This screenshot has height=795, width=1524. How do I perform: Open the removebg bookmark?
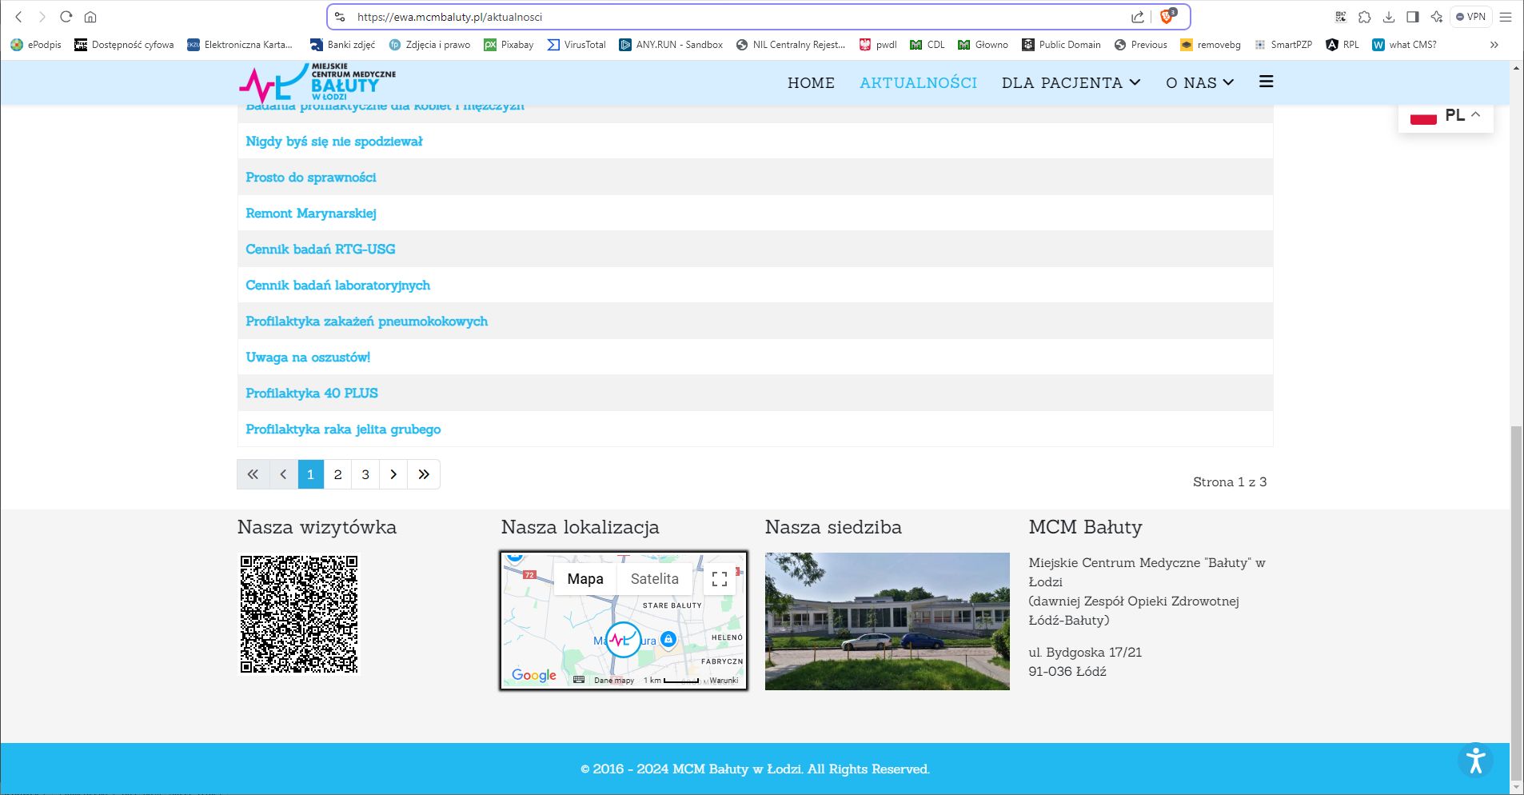(1211, 45)
